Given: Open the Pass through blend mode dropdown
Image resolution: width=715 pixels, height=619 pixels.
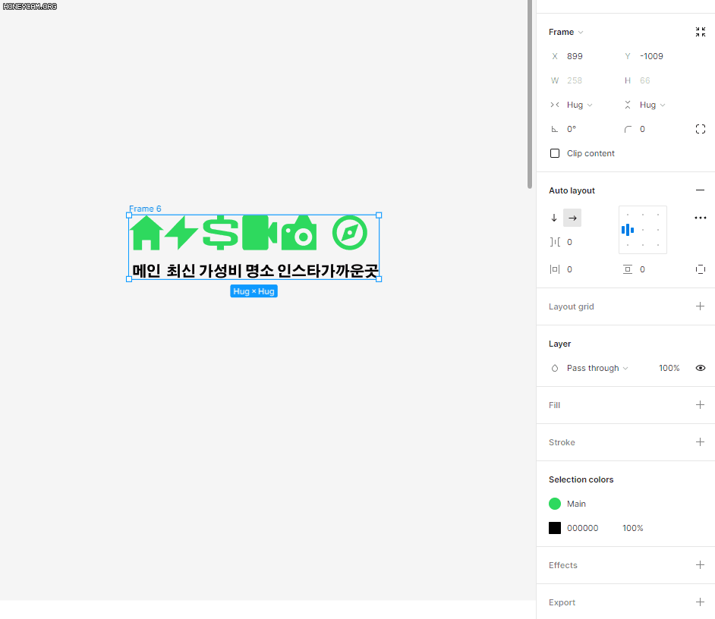Looking at the screenshot, I should coord(597,368).
